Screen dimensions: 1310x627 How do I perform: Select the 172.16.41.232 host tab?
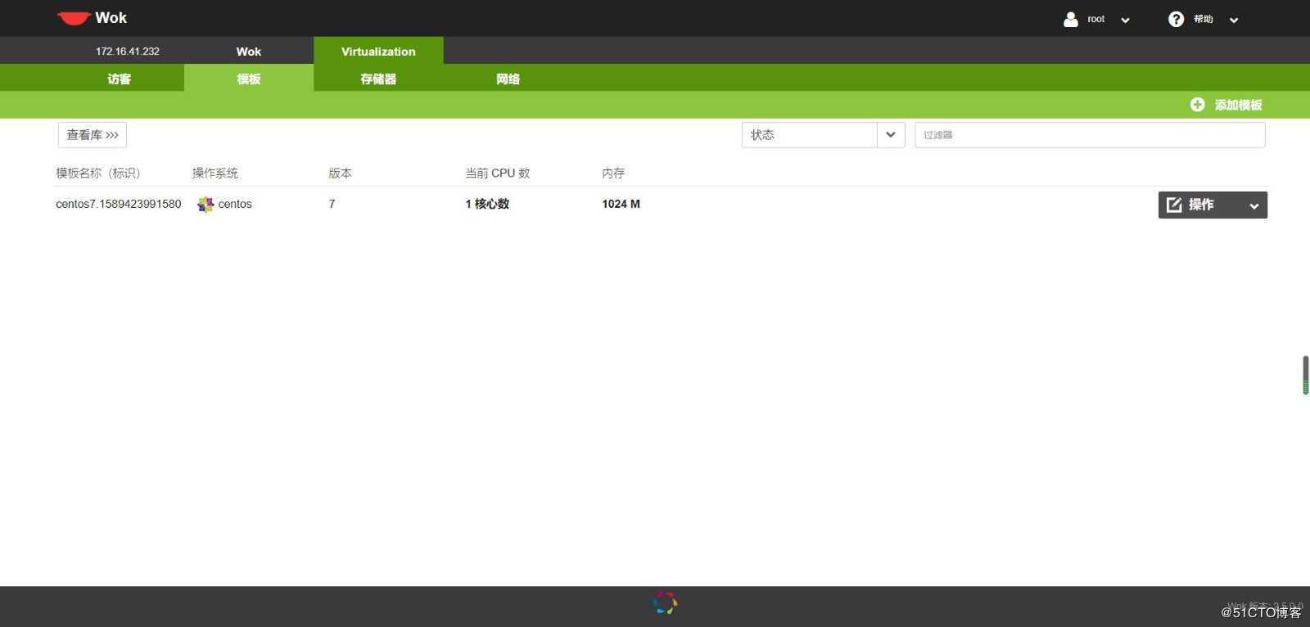pyautogui.click(x=127, y=51)
